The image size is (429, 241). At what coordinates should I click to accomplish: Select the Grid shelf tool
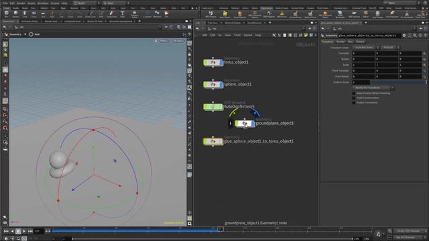[43, 13]
